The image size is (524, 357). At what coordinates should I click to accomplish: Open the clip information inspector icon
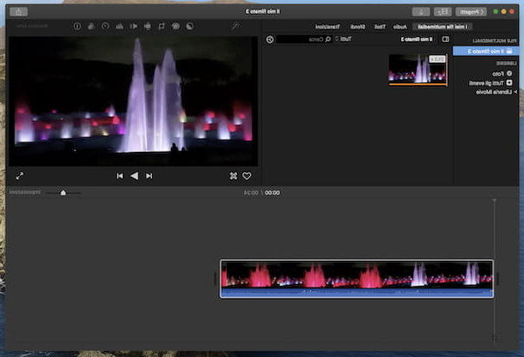click(77, 26)
